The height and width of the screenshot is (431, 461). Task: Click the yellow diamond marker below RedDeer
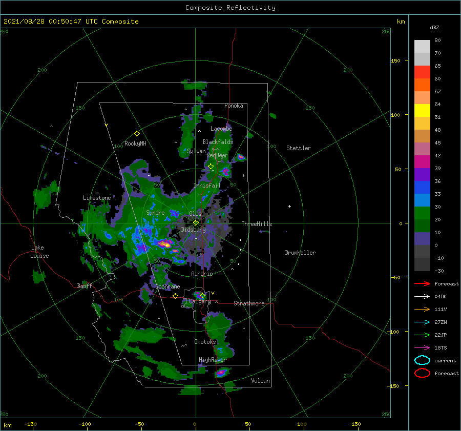[211, 167]
